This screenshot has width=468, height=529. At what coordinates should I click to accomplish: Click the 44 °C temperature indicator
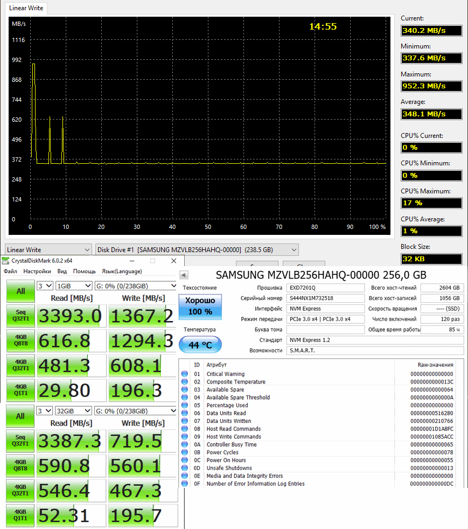tap(200, 345)
